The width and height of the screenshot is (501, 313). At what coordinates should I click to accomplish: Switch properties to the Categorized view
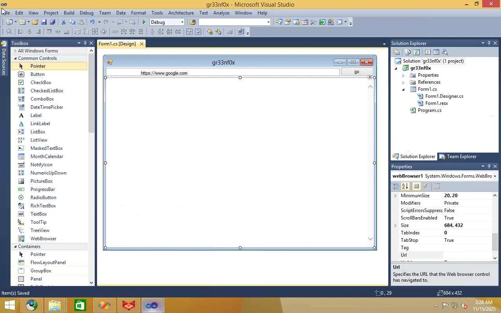[396, 186]
